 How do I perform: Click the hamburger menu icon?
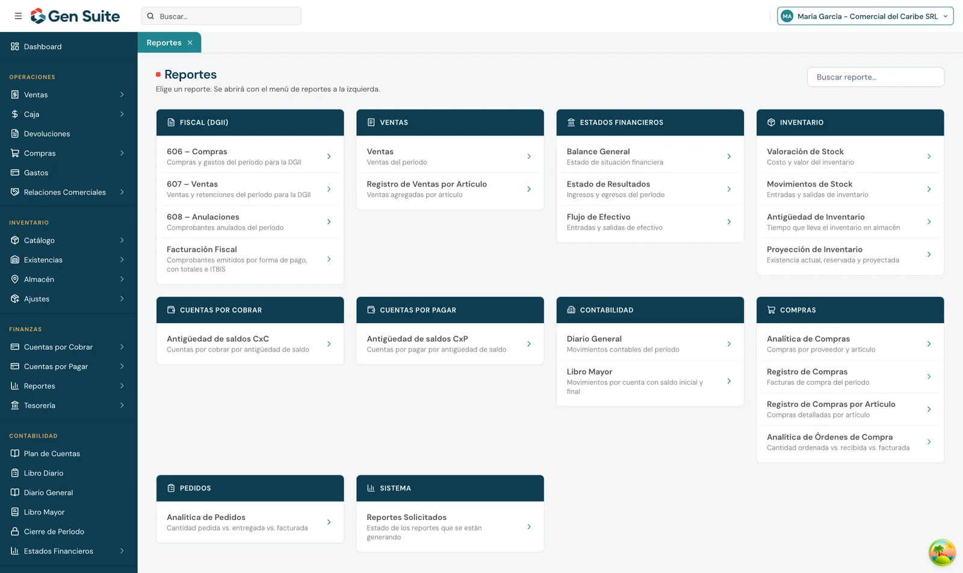click(x=18, y=16)
